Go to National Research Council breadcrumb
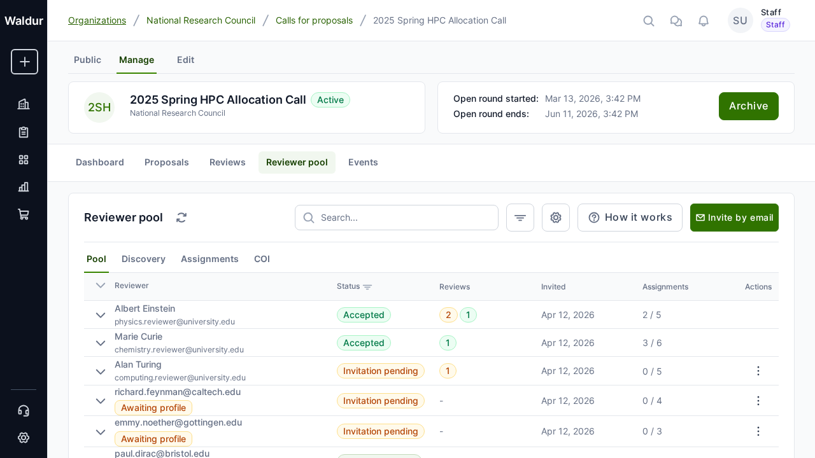 (x=201, y=20)
